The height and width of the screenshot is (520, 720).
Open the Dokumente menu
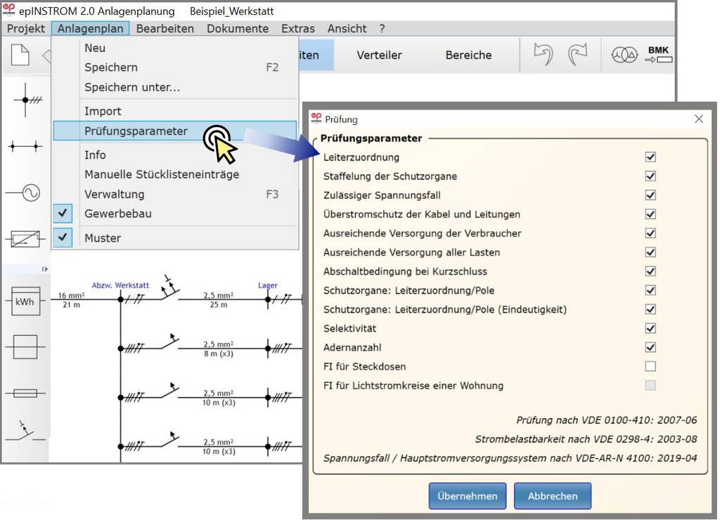coord(238,28)
